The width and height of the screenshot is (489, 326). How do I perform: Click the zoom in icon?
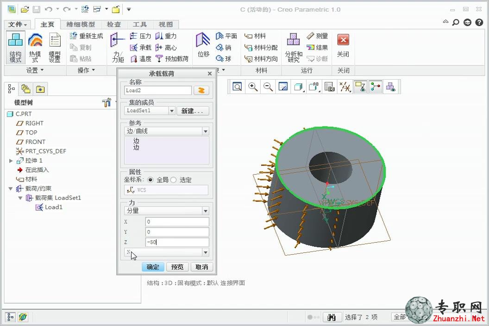[x=253, y=87]
